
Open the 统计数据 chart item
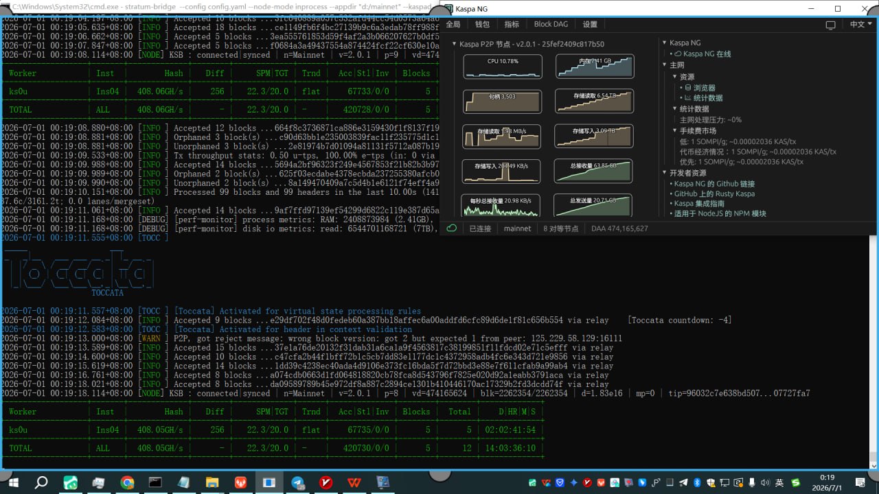coord(703,98)
